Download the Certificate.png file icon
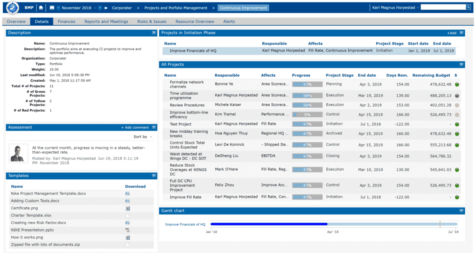The height and width of the screenshot is (253, 475). coord(127,209)
